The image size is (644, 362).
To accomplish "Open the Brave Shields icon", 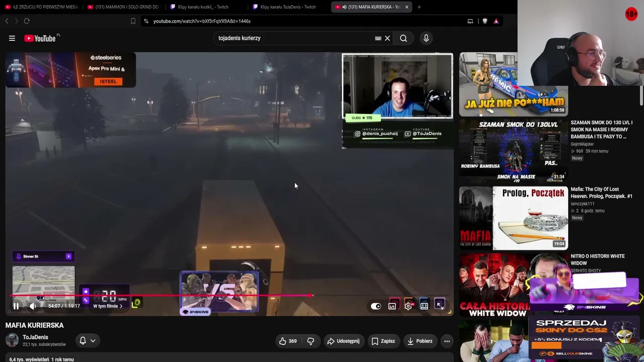I will (485, 21).
